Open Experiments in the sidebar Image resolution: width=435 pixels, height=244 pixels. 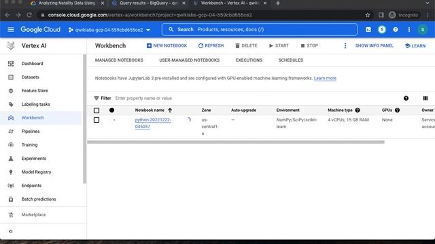[x=34, y=159]
